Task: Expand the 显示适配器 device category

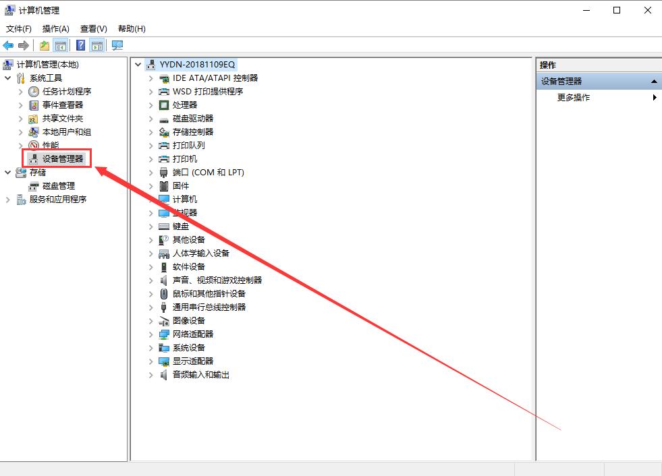Action: pyautogui.click(x=151, y=361)
